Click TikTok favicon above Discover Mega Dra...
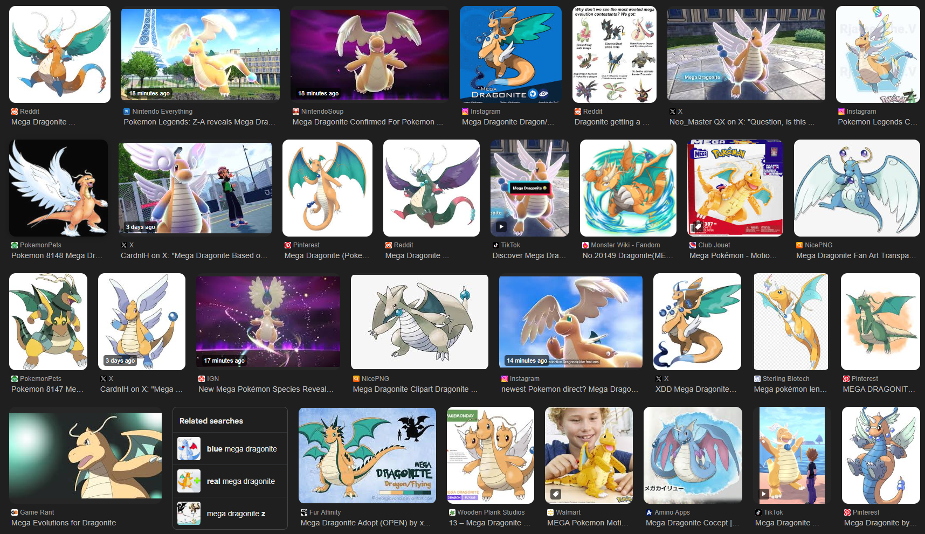This screenshot has height=534, width=925. click(x=495, y=245)
